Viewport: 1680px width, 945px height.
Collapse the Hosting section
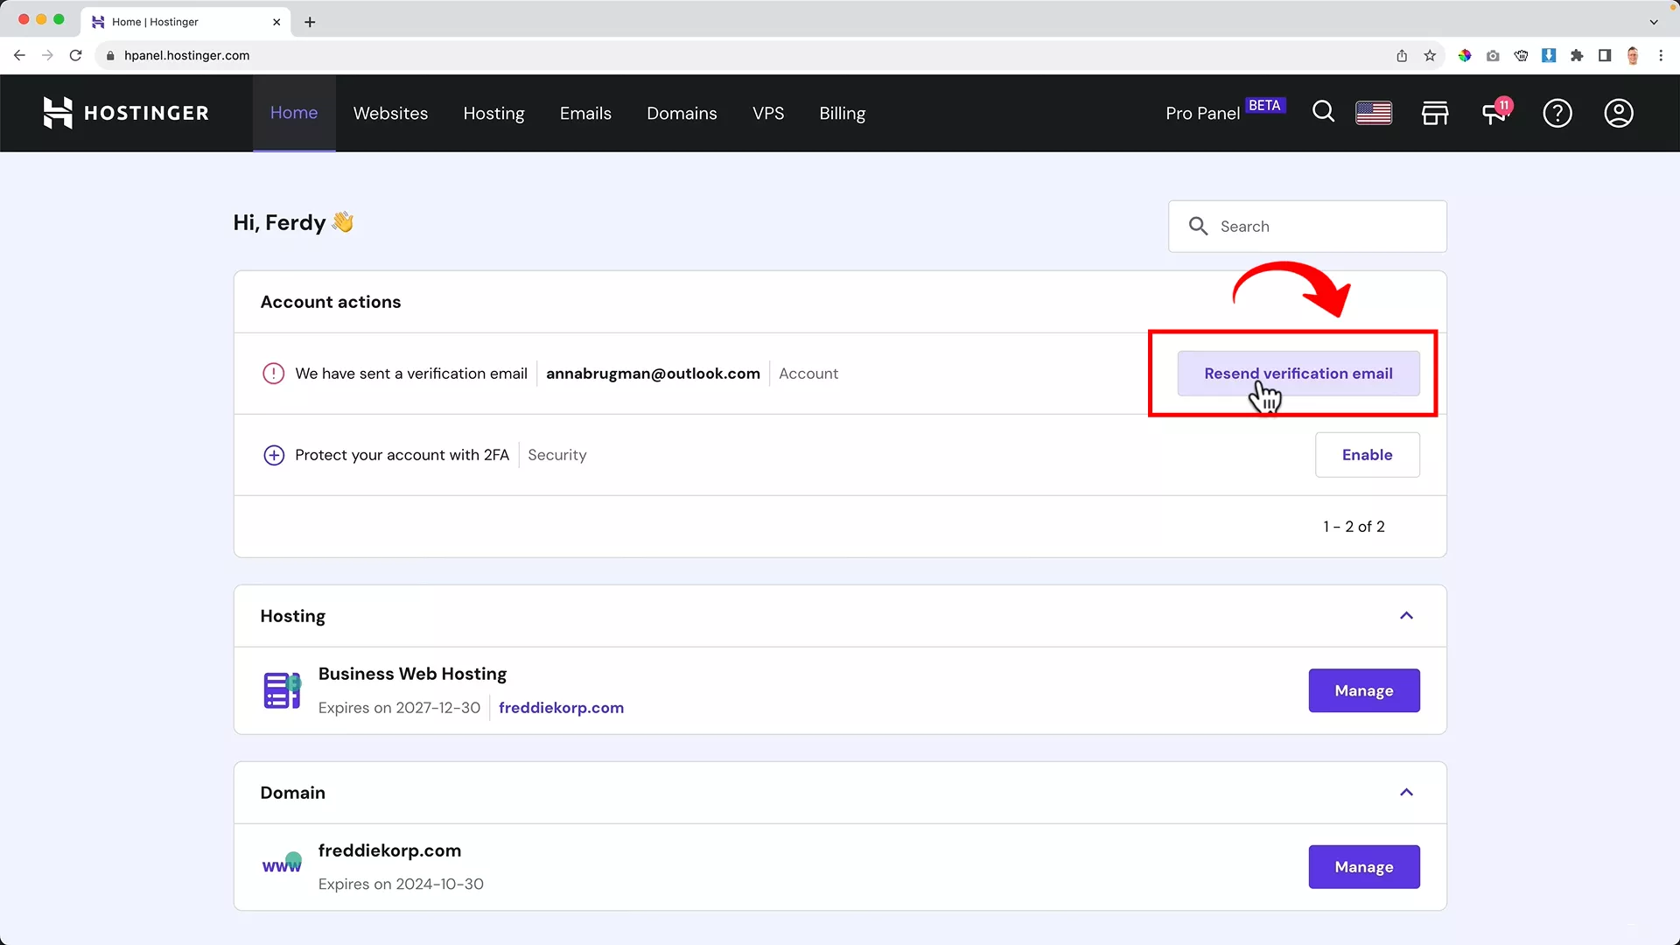click(x=1406, y=616)
